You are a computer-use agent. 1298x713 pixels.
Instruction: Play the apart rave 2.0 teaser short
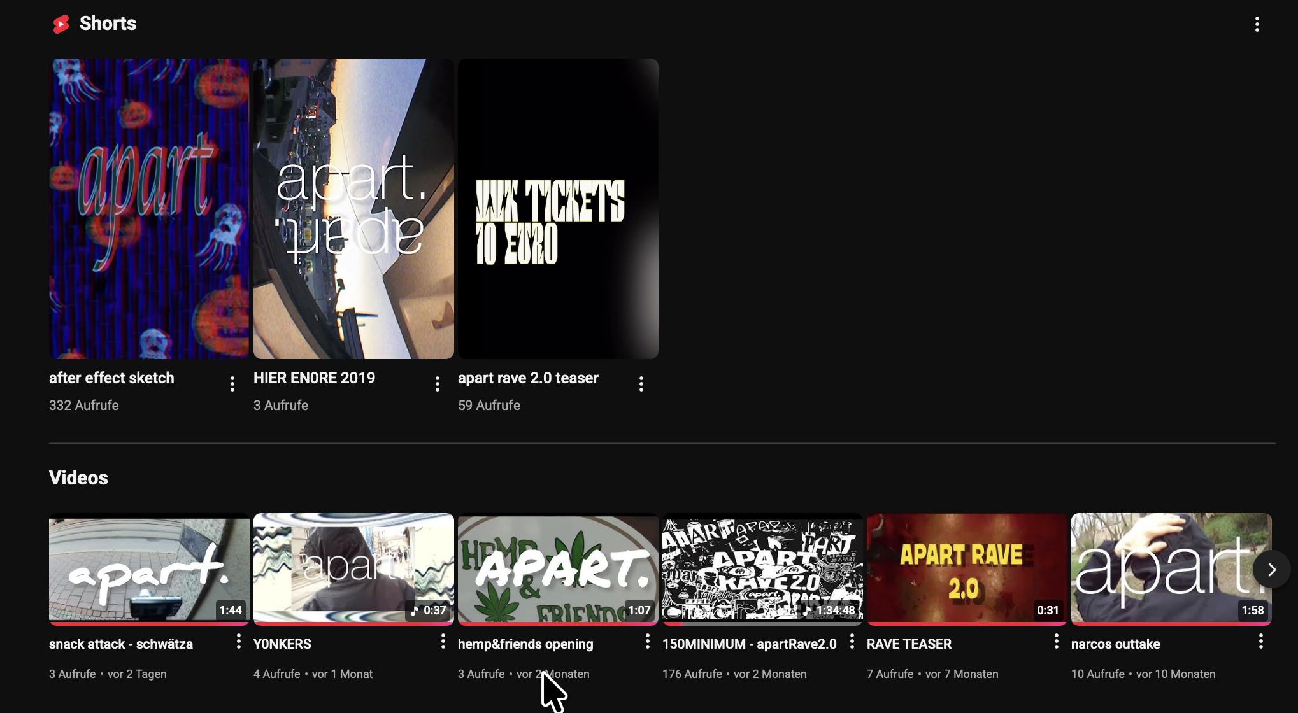558,209
